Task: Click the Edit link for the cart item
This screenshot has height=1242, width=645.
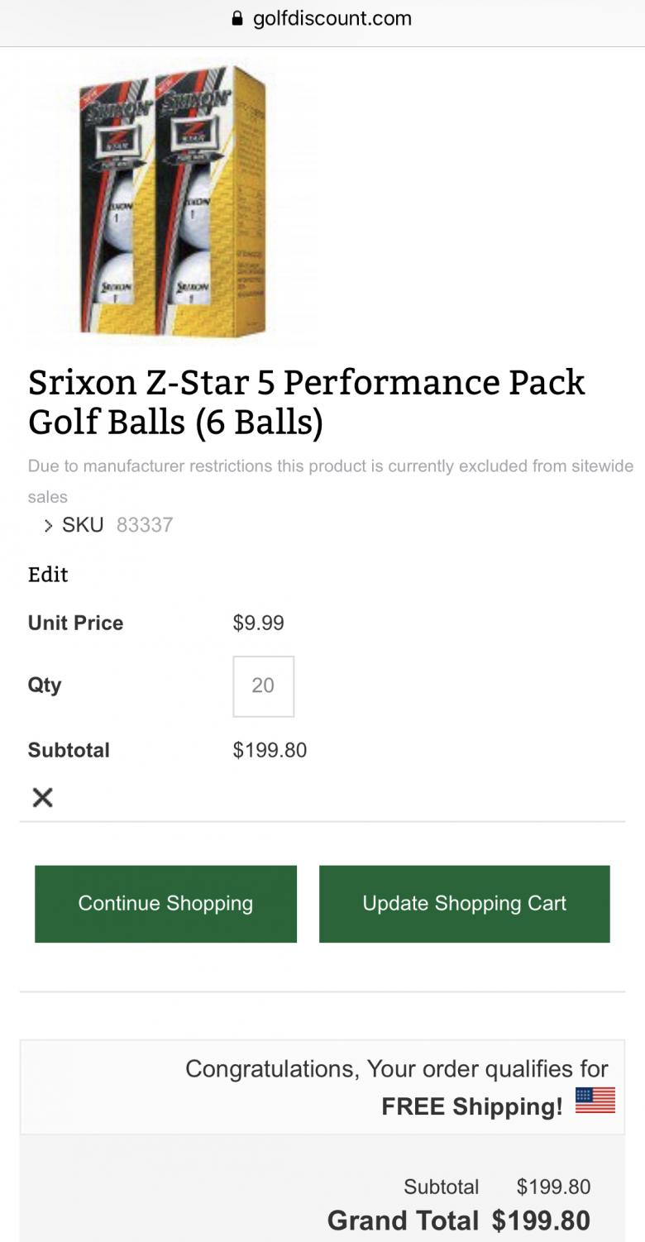Action: 48,575
